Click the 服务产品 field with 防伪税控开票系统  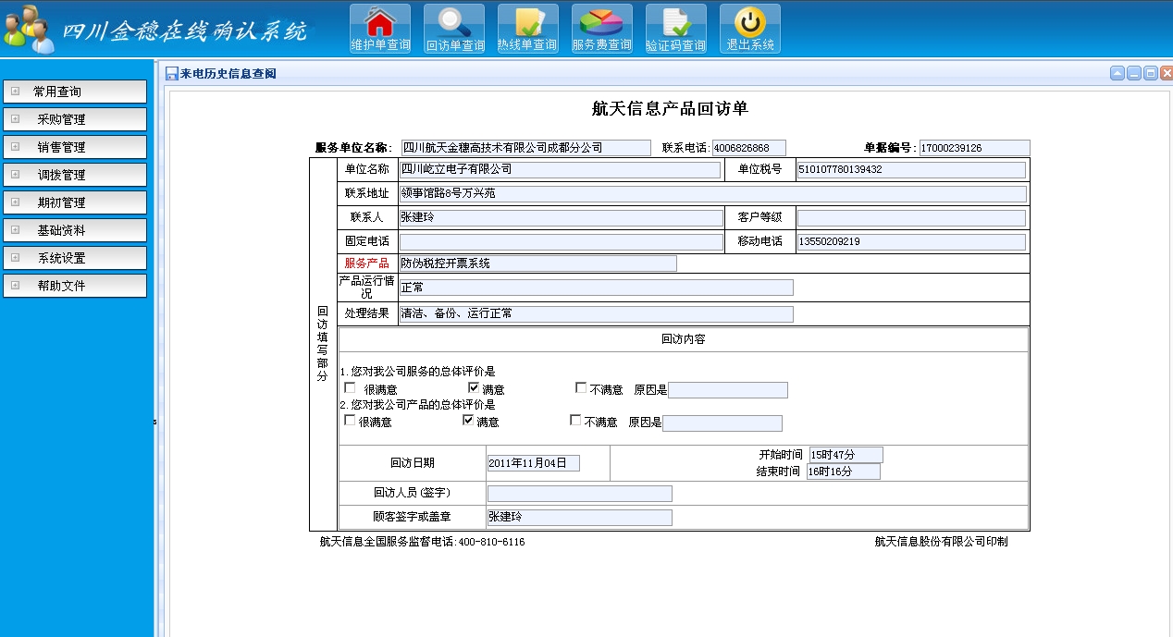click(537, 263)
